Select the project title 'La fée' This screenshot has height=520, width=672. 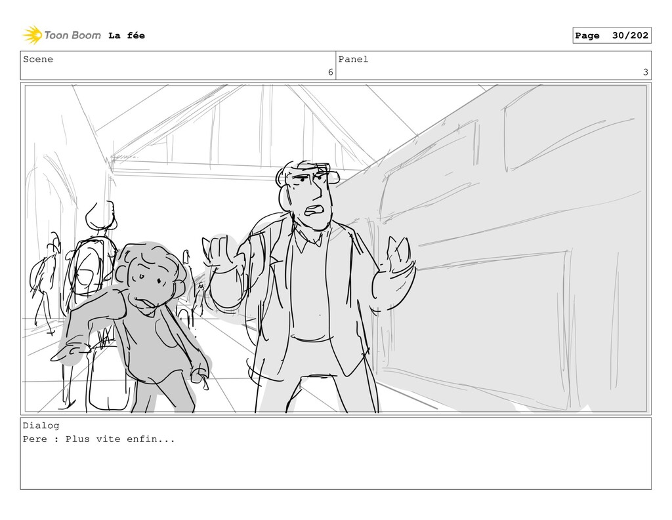click(127, 35)
